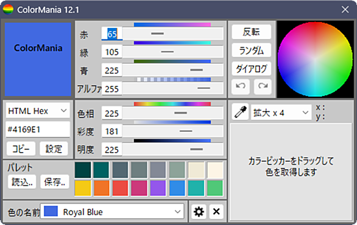Click the アルファ alpha slider track
This screenshot has height=225, width=357.
(173, 88)
